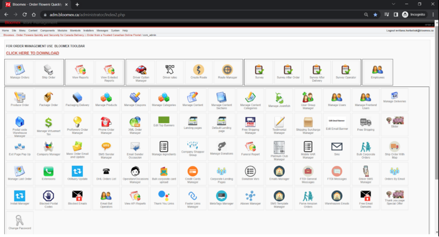The image size is (439, 237).
Task: Open Donation Vars
Action: (x=250, y=174)
